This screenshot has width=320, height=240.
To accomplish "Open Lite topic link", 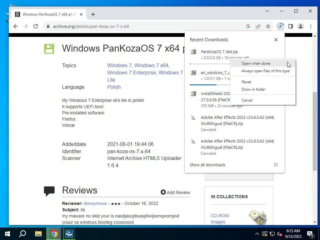I will [111, 80].
